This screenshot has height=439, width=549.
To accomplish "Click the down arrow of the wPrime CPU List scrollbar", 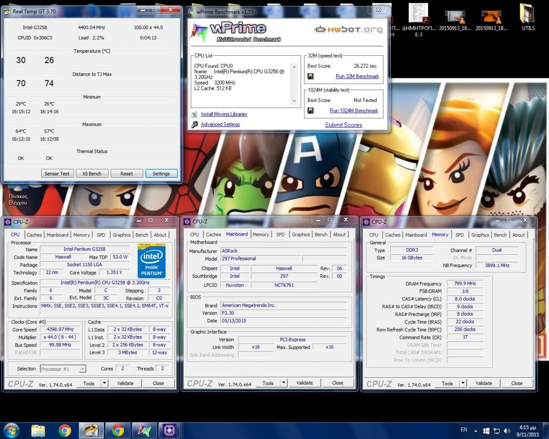I will click(295, 100).
